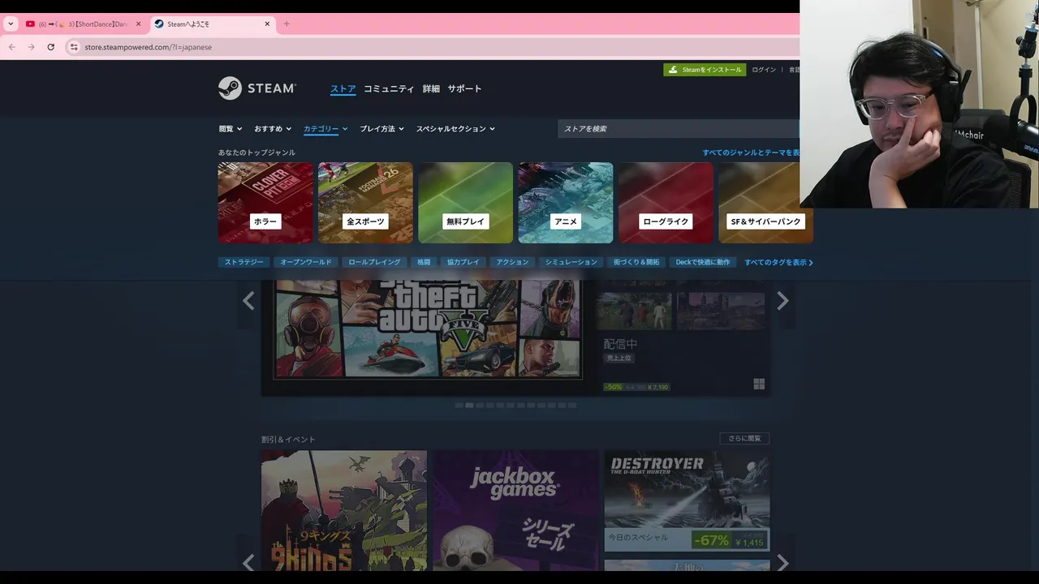Open the サポート menu item
The height and width of the screenshot is (584, 1039).
464,88
